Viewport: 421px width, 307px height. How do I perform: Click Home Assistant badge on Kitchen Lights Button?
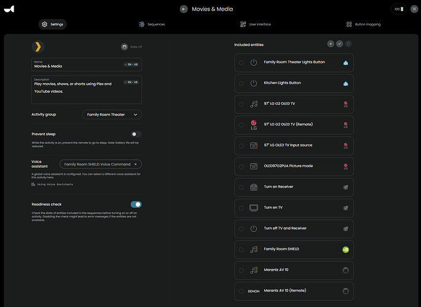[346, 84]
